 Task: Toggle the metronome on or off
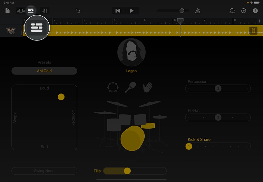198,11
